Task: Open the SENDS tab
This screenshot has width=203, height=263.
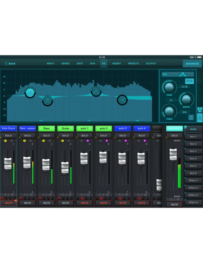Action: [x=66, y=63]
